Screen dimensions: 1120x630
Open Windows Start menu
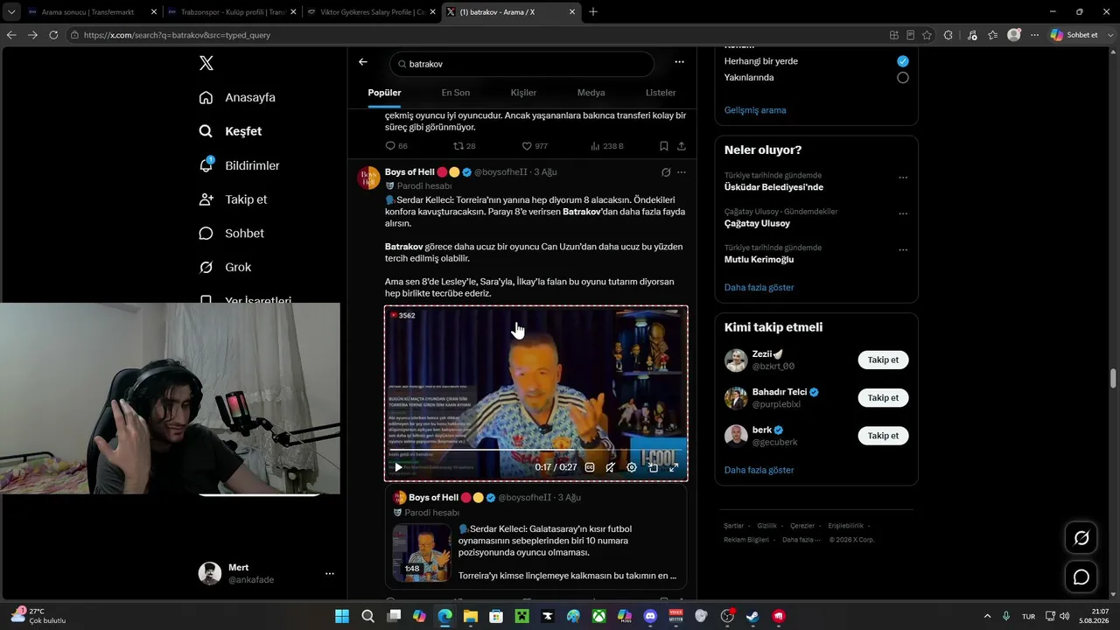coord(342,616)
